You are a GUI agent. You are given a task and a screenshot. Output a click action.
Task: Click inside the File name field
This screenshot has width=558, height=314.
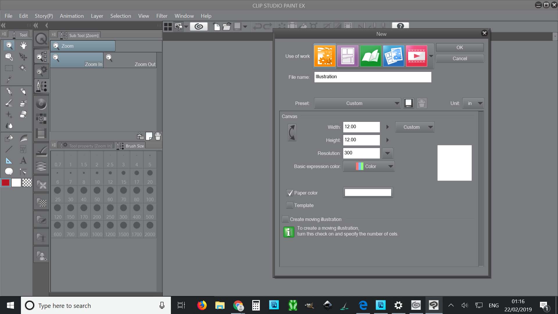[x=373, y=77]
